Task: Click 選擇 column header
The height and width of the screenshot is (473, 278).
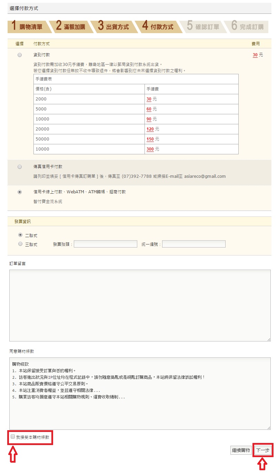Action: pos(20,44)
